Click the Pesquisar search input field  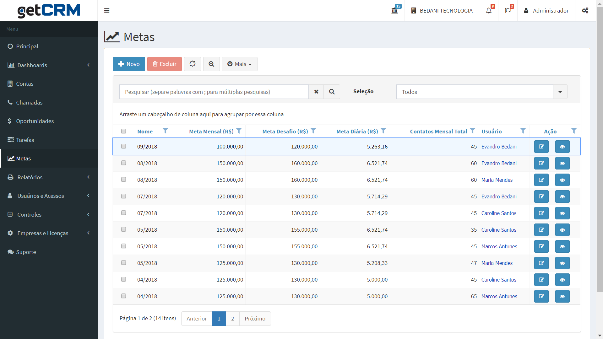[214, 92]
